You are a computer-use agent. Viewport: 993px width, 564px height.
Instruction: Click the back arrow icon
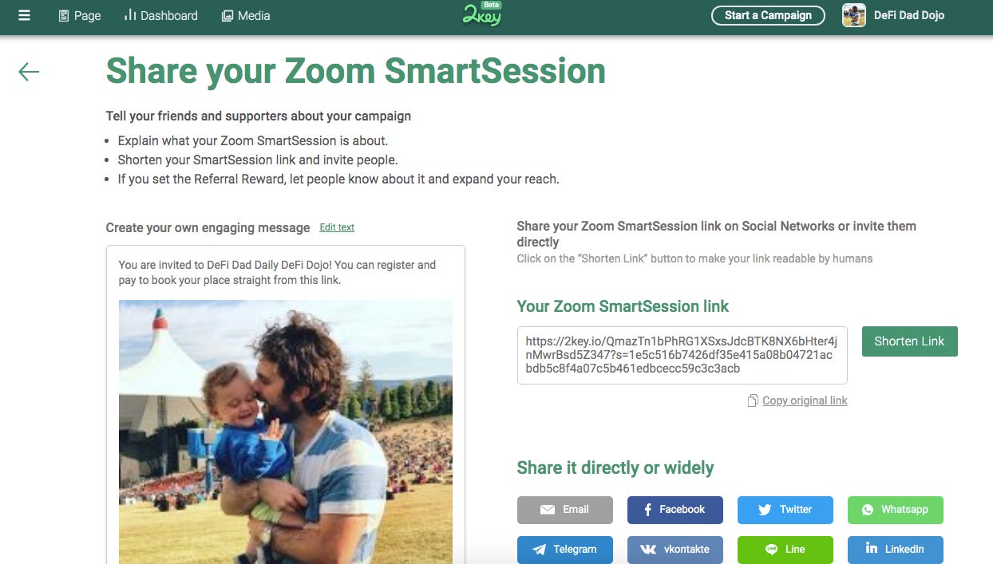tap(29, 73)
